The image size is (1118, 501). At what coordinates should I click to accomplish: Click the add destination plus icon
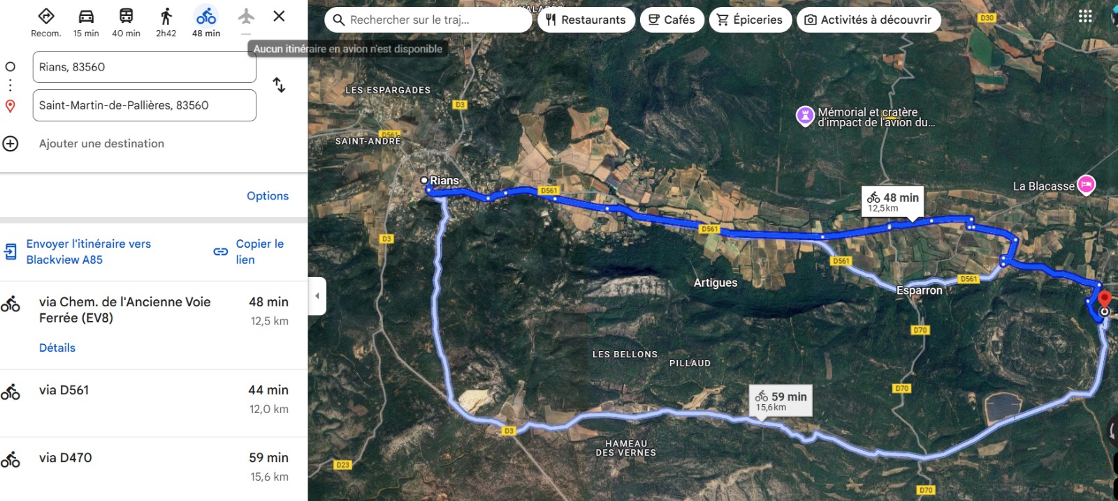point(10,144)
